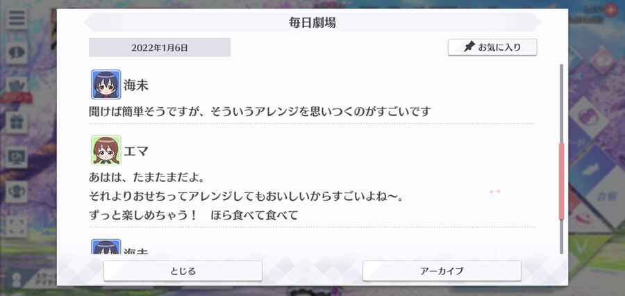The image size is (625, 296).
Task: Open the hamburger menu icon
Action: (17, 18)
